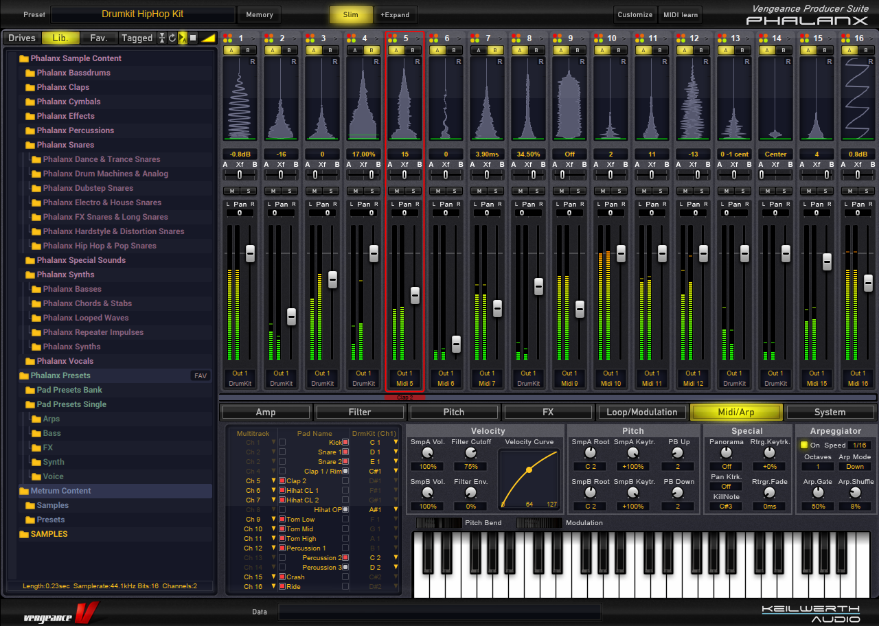Click the refresh browser icon
The height and width of the screenshot is (626, 879).
tap(172, 38)
